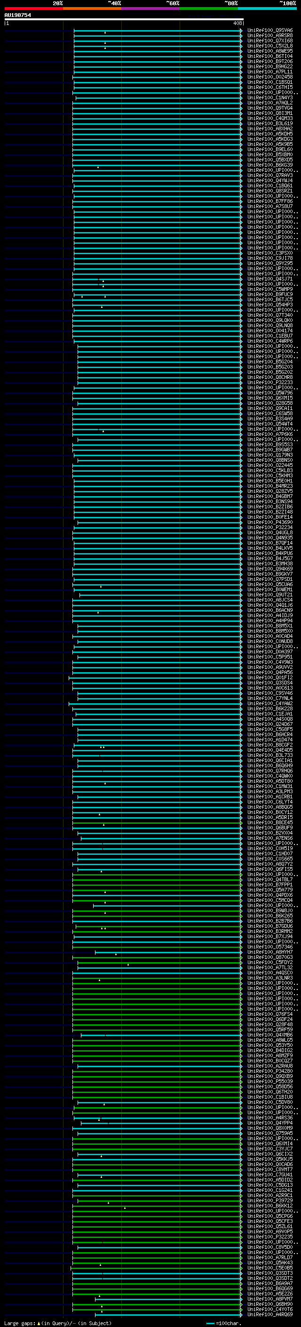Open hit UniRef100_Q9SVA6
This screenshot has height=1327, width=301.
pos(269,31)
